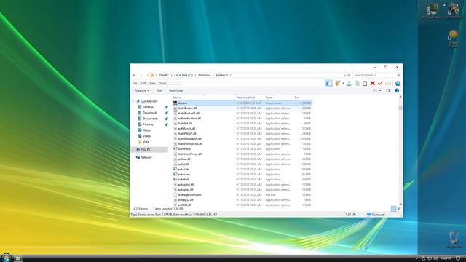
Task: Open the address bar history dropdown
Action: point(344,75)
